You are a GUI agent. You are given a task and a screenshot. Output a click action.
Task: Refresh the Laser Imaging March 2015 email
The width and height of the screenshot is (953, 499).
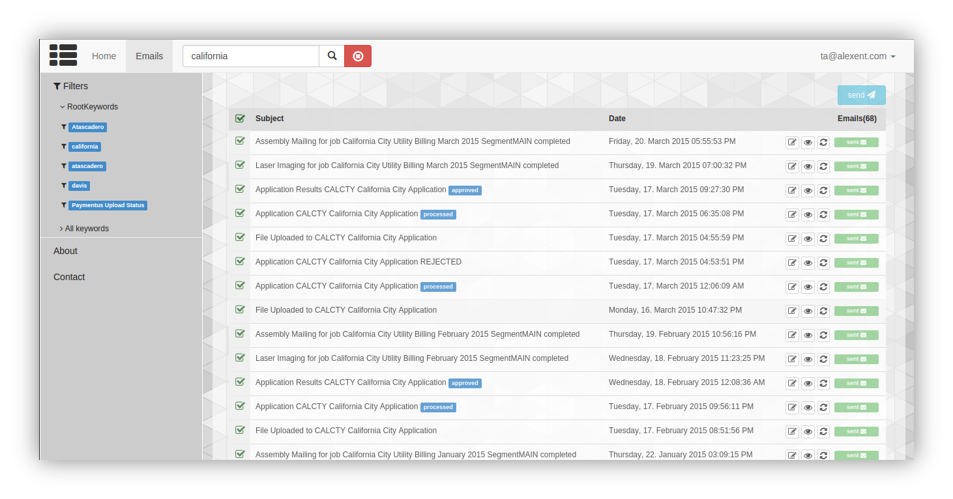pos(823,167)
